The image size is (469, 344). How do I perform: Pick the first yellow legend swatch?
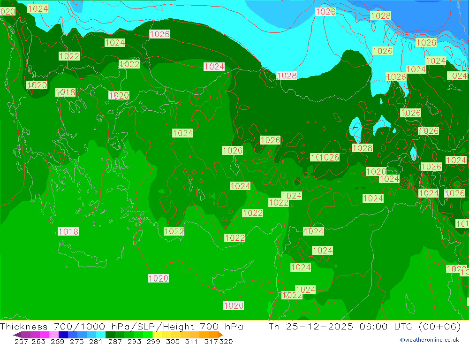(x=157, y=335)
